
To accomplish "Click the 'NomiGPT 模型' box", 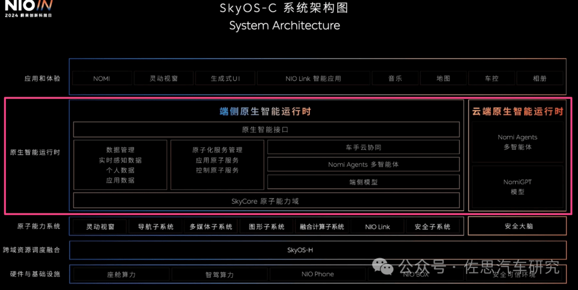I will coord(518,187).
